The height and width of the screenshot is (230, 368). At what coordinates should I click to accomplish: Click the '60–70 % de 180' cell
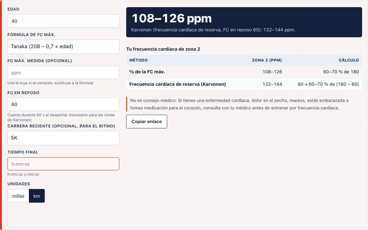coord(341,72)
